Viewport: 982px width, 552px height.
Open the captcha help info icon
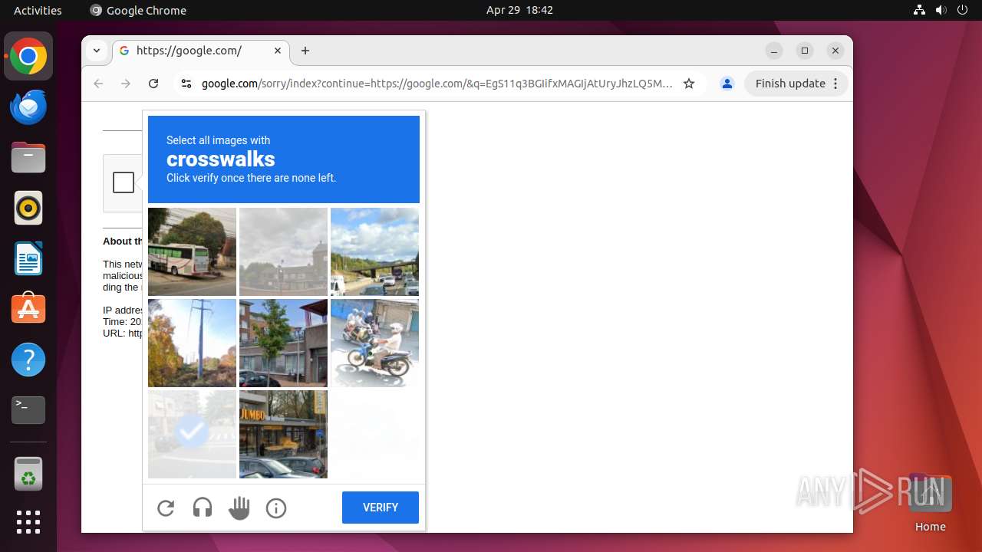tap(276, 508)
